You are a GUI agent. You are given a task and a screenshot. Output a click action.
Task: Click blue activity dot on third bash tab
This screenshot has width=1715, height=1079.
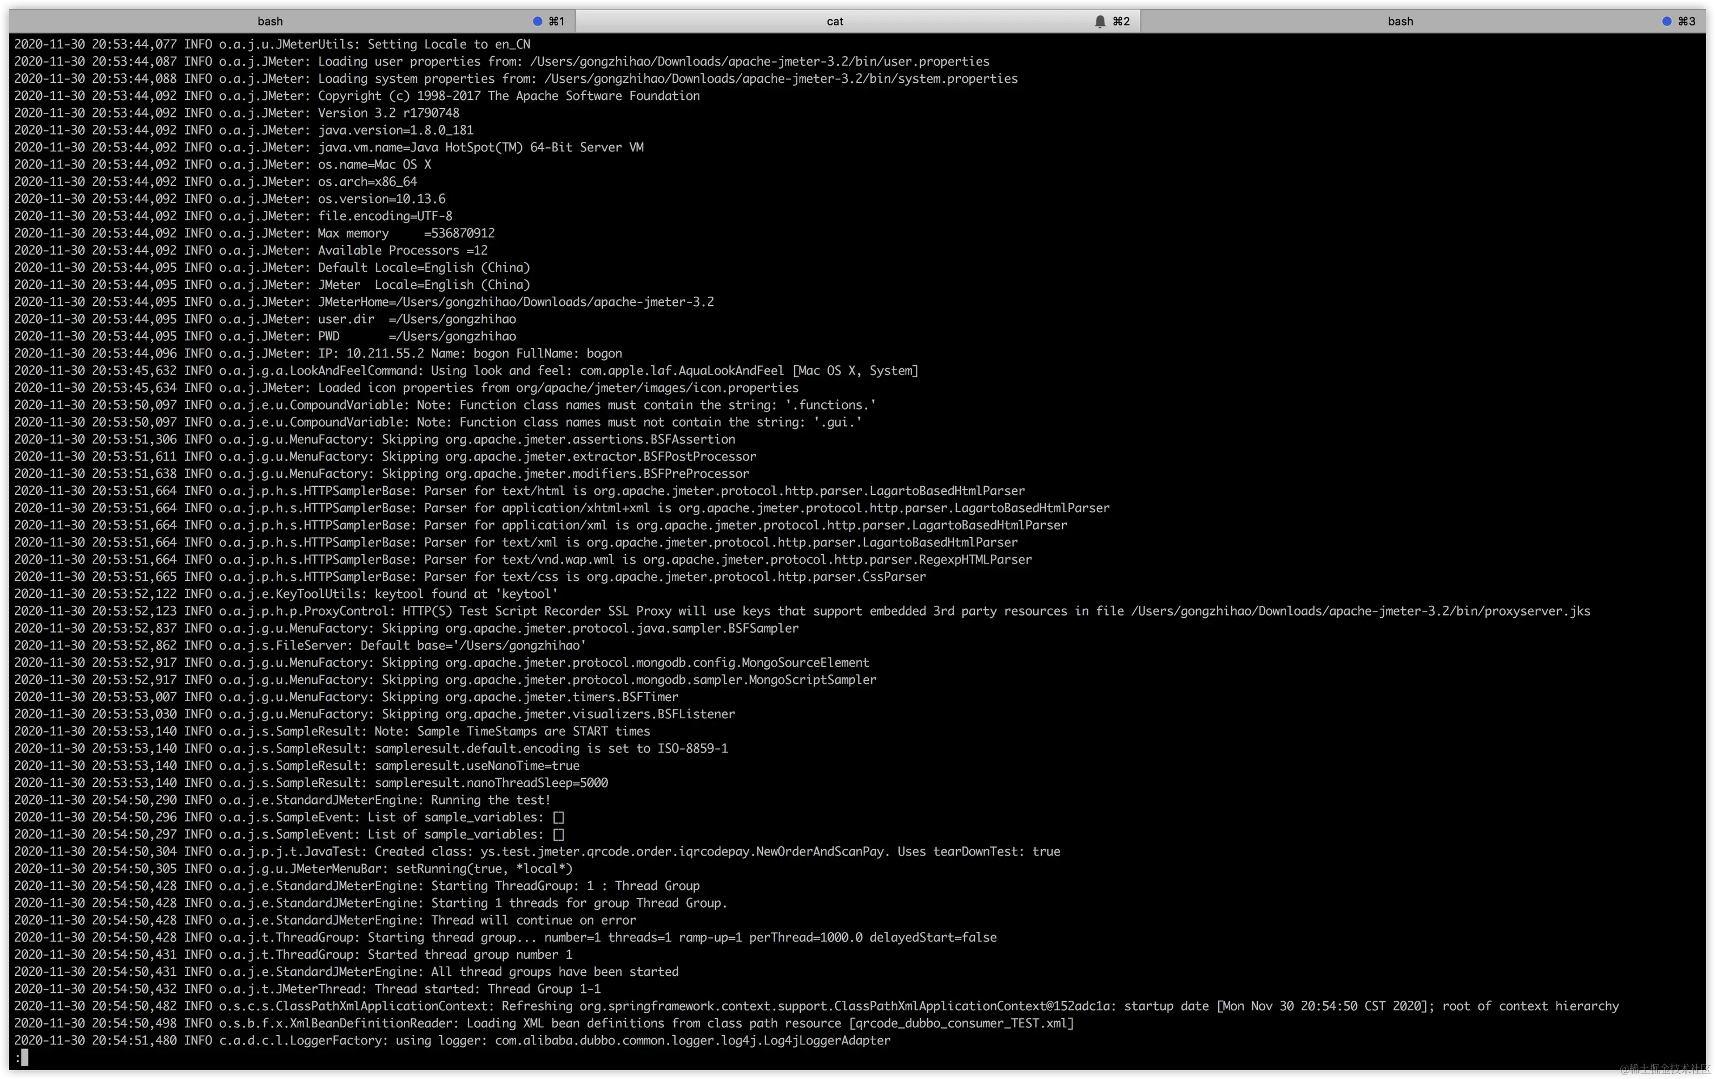click(1667, 22)
